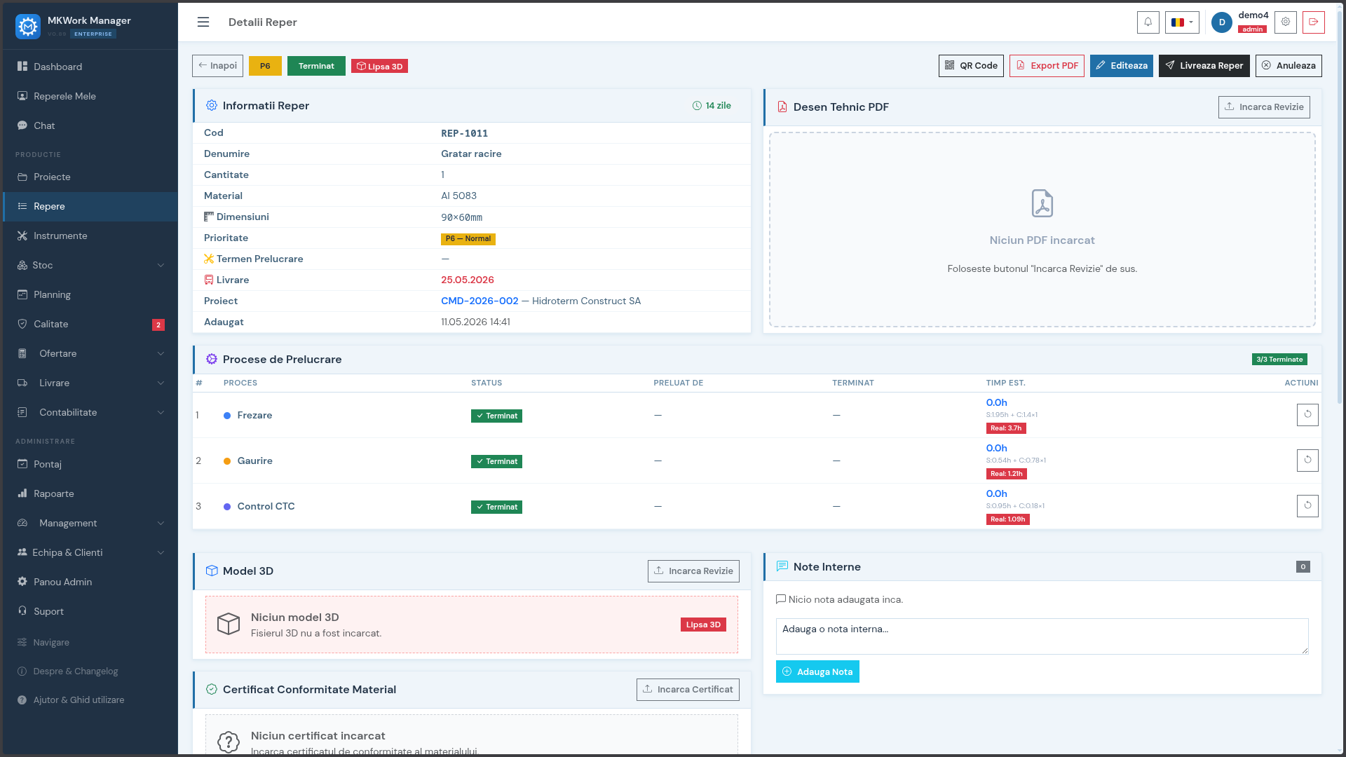This screenshot has width=1346, height=757.
Task: Go to Reperele Mele
Action: coord(90,96)
